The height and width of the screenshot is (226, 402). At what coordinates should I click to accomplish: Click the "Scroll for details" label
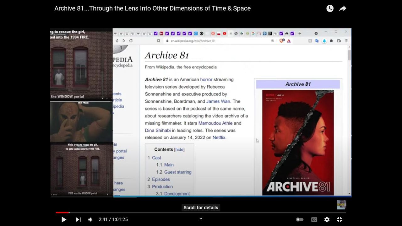pyautogui.click(x=201, y=207)
